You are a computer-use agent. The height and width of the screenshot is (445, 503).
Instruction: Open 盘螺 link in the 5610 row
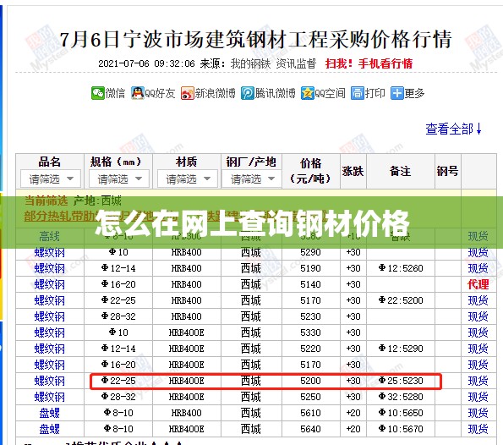(x=49, y=413)
